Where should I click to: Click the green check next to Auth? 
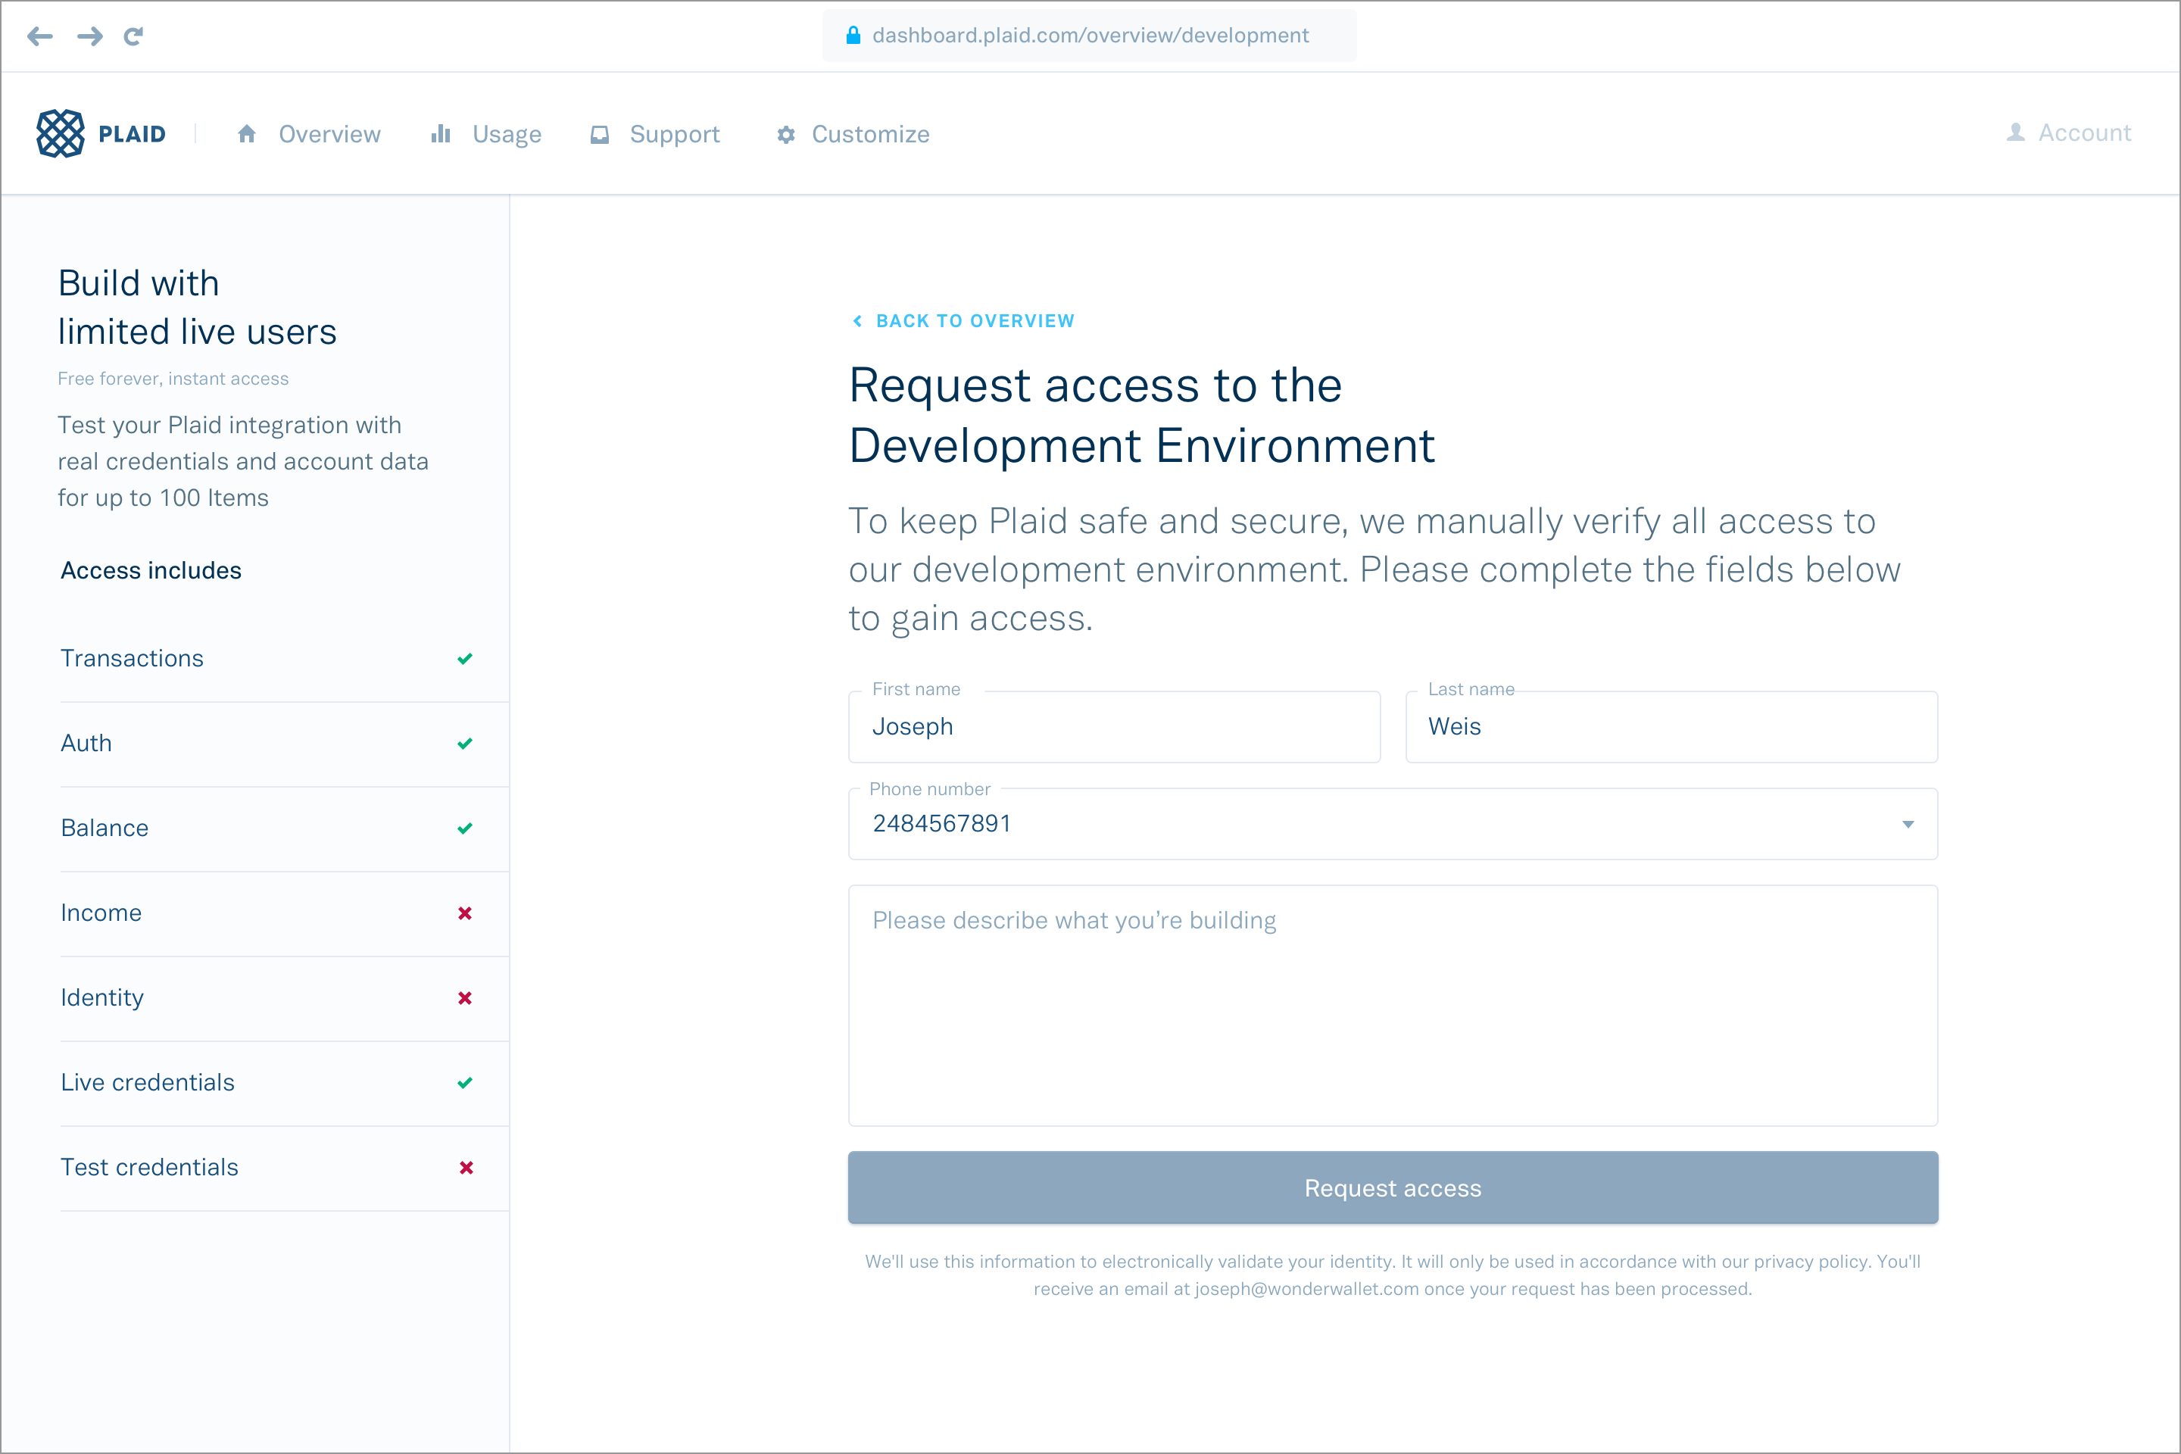coord(466,744)
